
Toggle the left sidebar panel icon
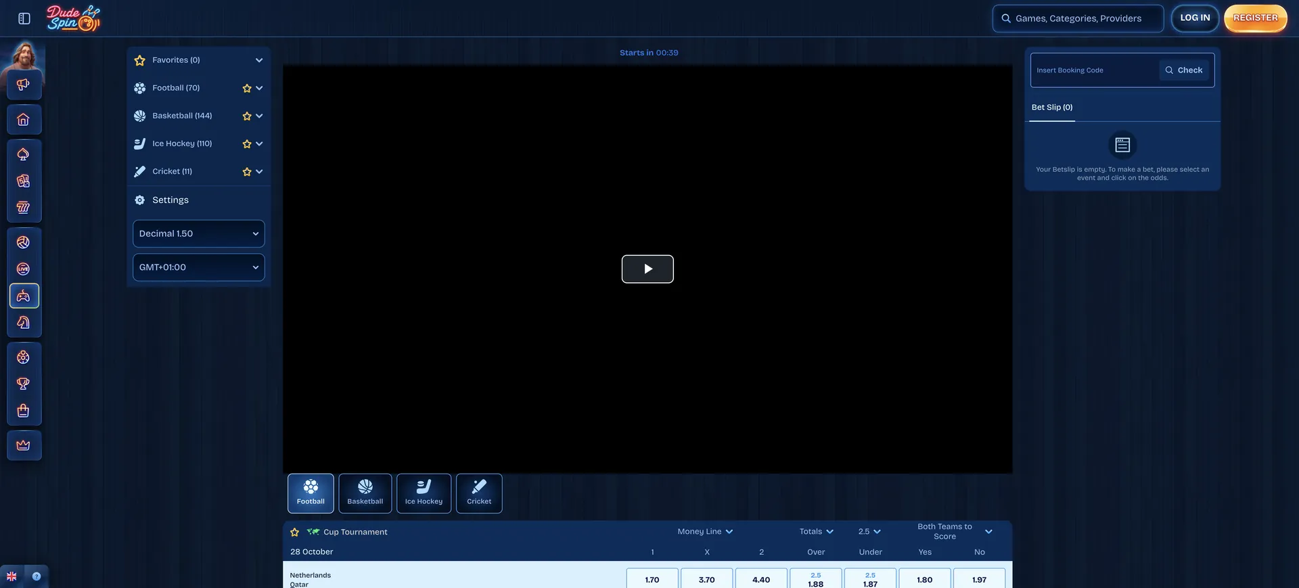(x=24, y=18)
